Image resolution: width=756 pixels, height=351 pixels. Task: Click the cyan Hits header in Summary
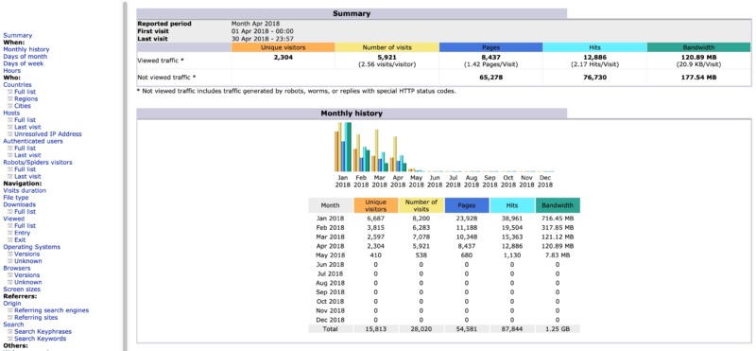click(595, 48)
